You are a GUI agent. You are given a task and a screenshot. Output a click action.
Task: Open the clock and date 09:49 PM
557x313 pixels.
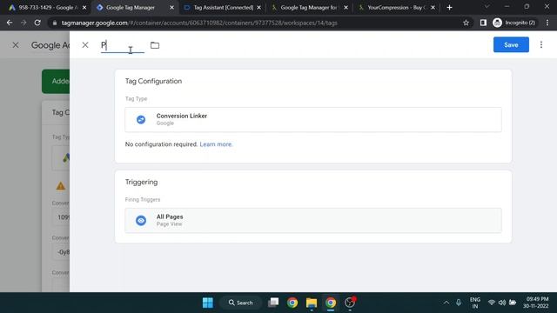pyautogui.click(x=537, y=303)
